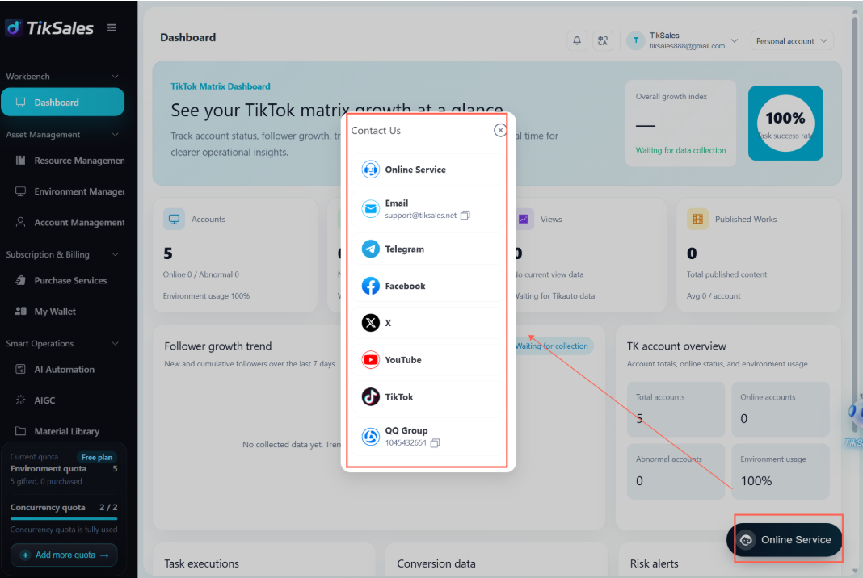Copy the QQ Group number
Viewport: 863px width, 578px height.
[x=435, y=442]
